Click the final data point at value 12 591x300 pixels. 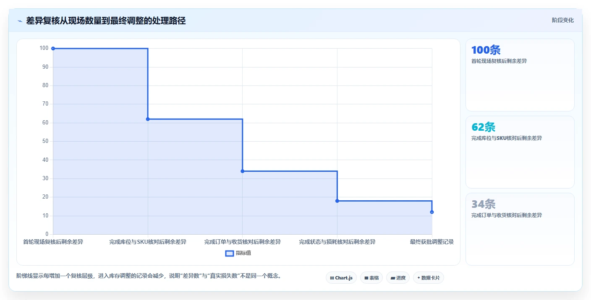[432, 212]
